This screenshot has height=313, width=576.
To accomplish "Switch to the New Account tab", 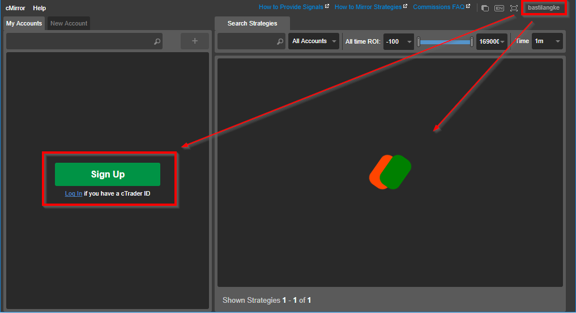I will tap(69, 23).
